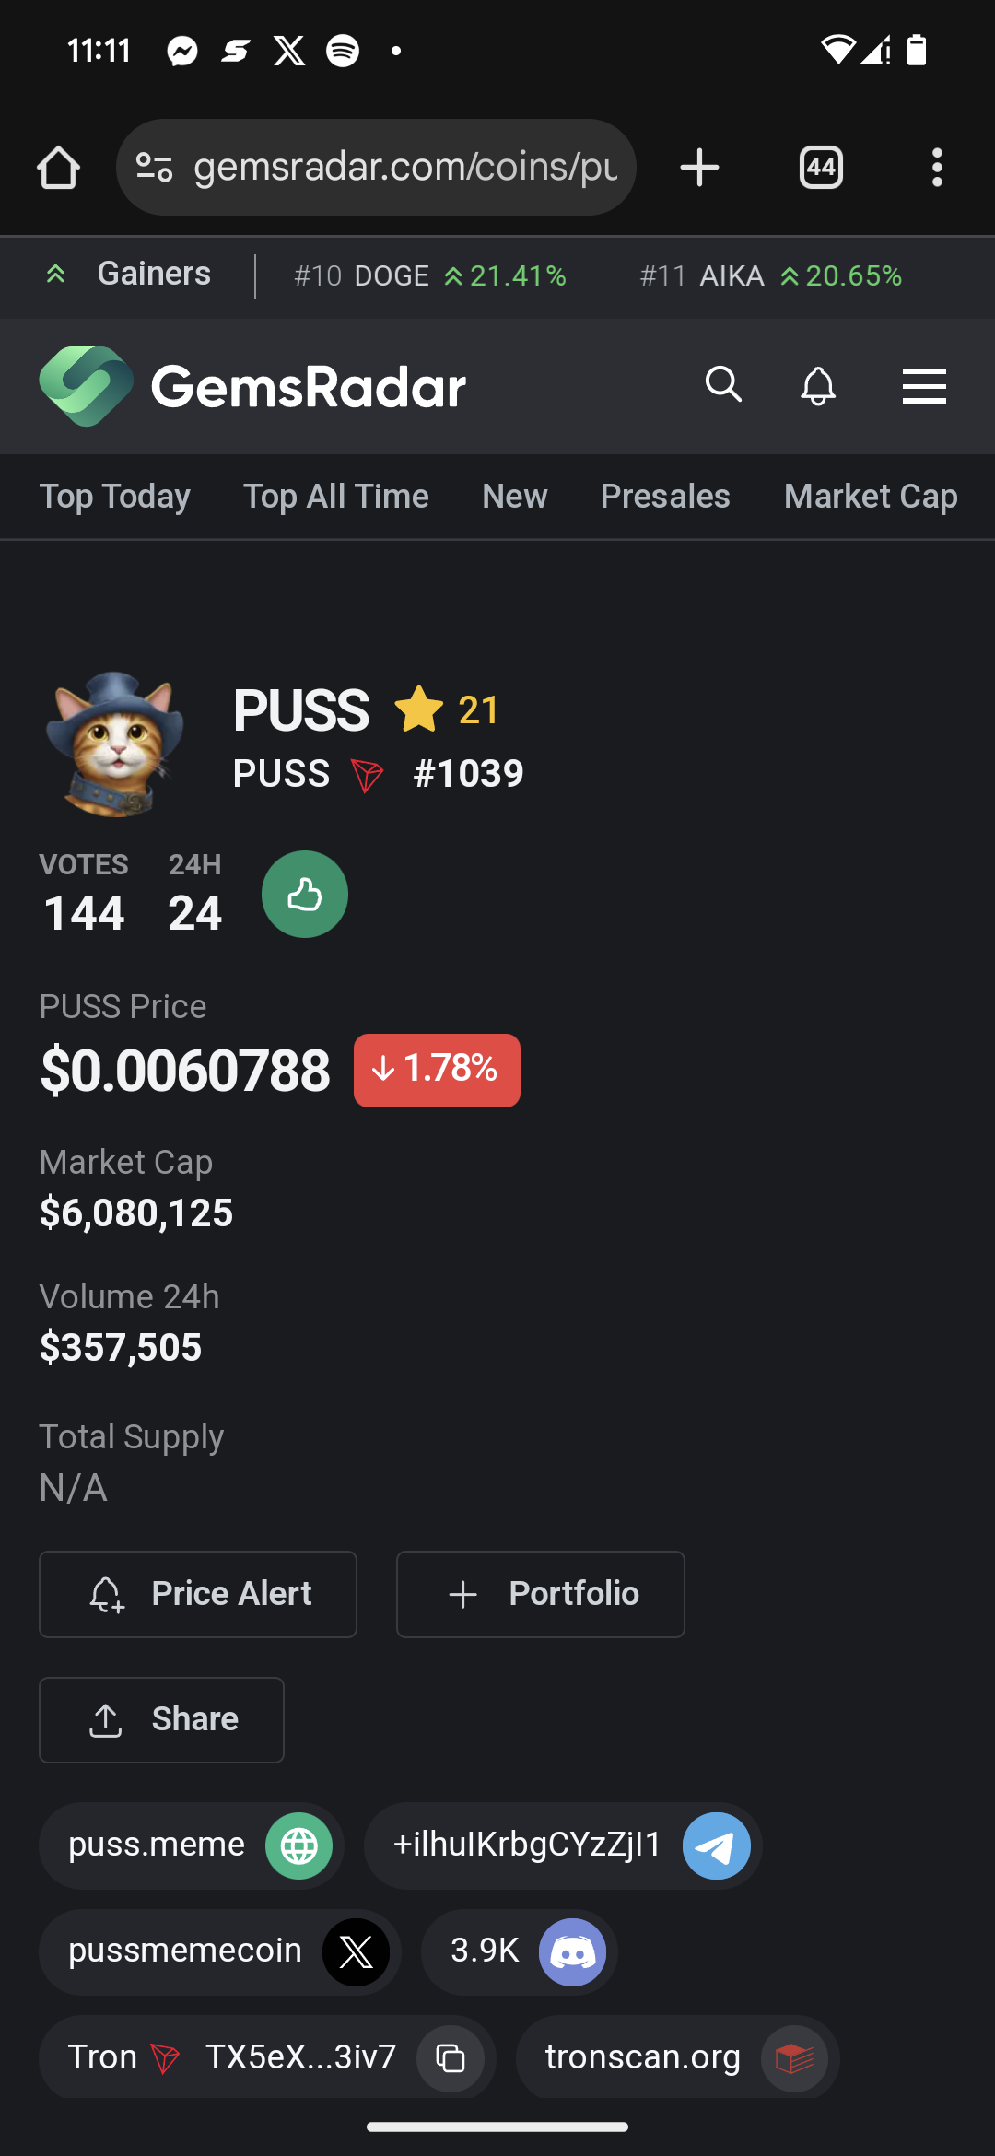Open tronscan.org explorer link

pyautogui.click(x=677, y=2058)
